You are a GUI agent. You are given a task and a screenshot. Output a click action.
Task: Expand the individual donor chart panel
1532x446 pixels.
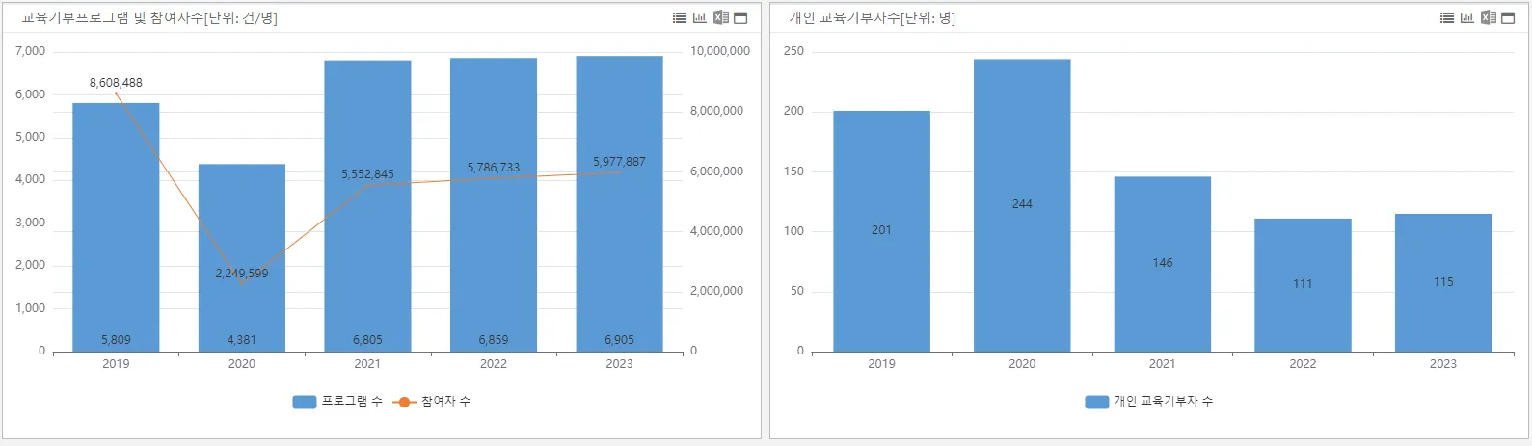1508,18
